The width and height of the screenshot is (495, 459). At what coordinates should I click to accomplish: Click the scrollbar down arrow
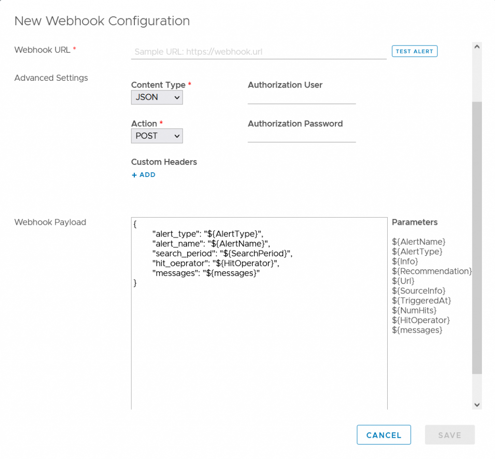(x=477, y=405)
